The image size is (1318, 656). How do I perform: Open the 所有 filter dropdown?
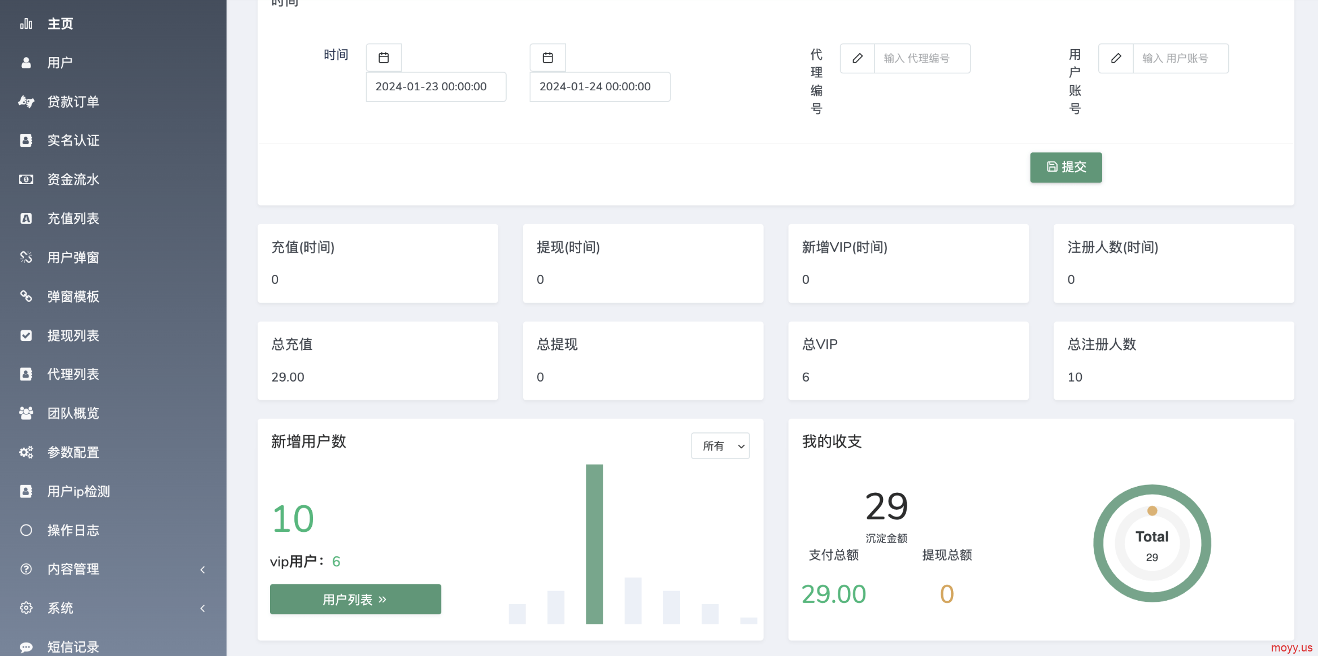(x=720, y=446)
